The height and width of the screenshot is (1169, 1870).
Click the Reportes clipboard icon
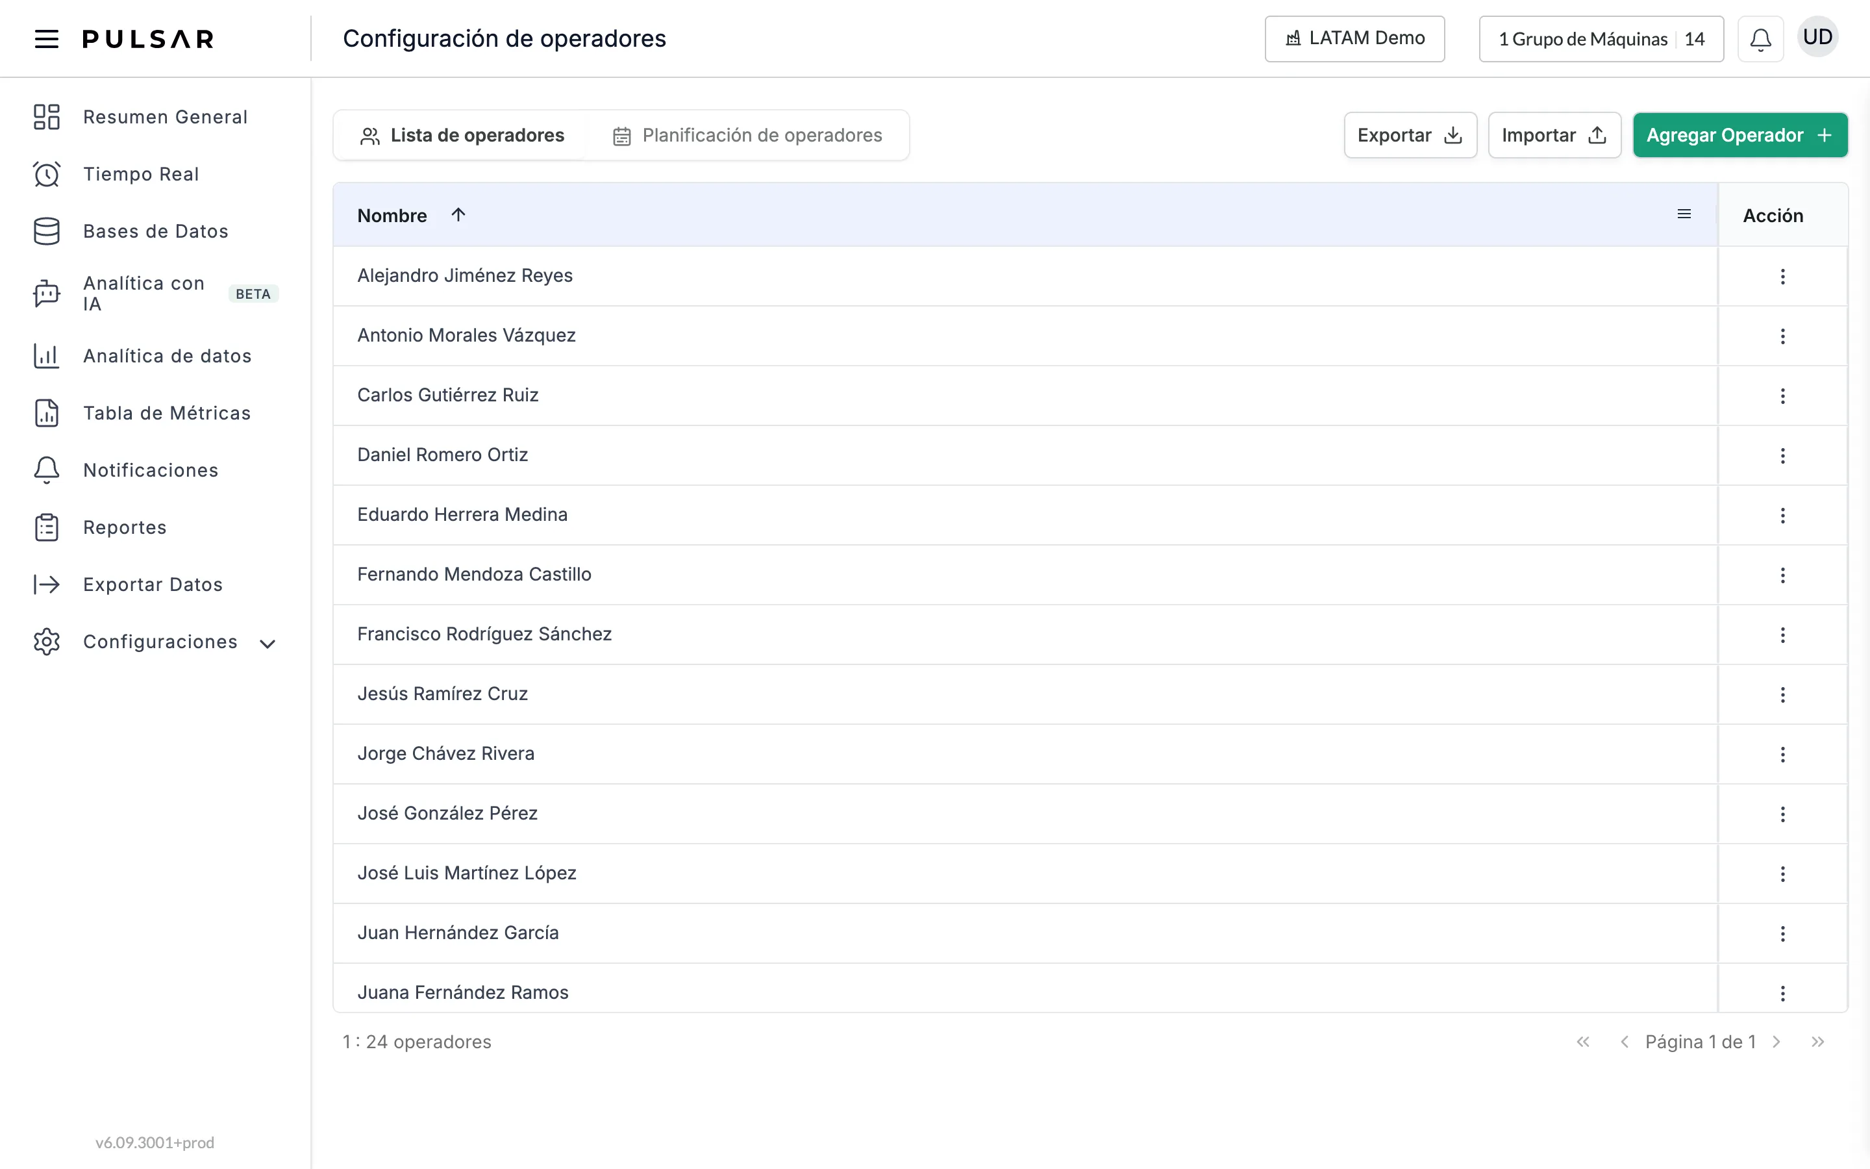pos(46,527)
